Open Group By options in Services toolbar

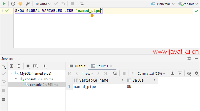[x=28, y=66]
